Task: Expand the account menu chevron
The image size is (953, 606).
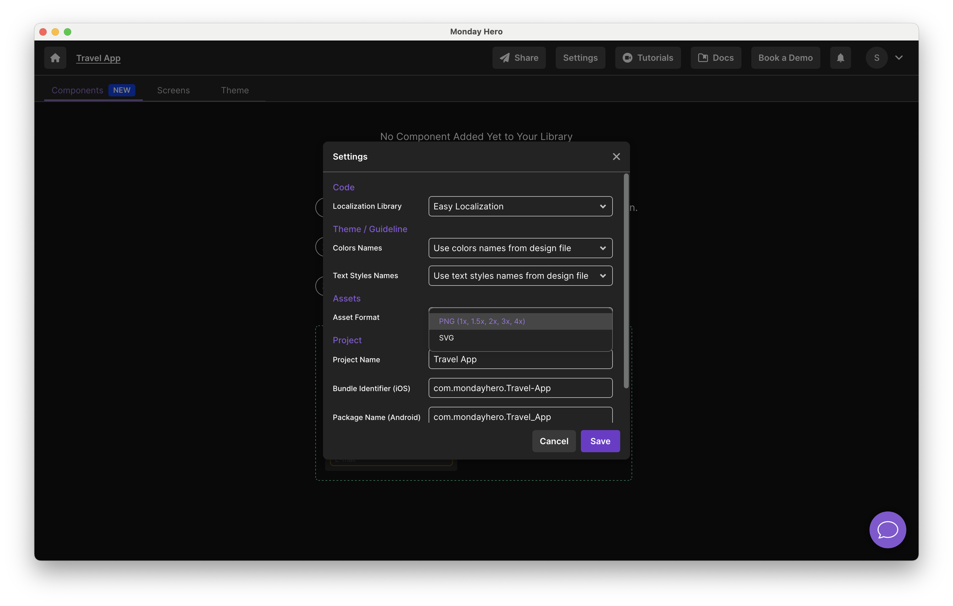Action: (x=899, y=58)
